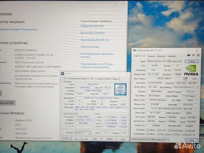Click the Validate button in CPU-Z
This screenshot has height=153, width=204.
109,139
